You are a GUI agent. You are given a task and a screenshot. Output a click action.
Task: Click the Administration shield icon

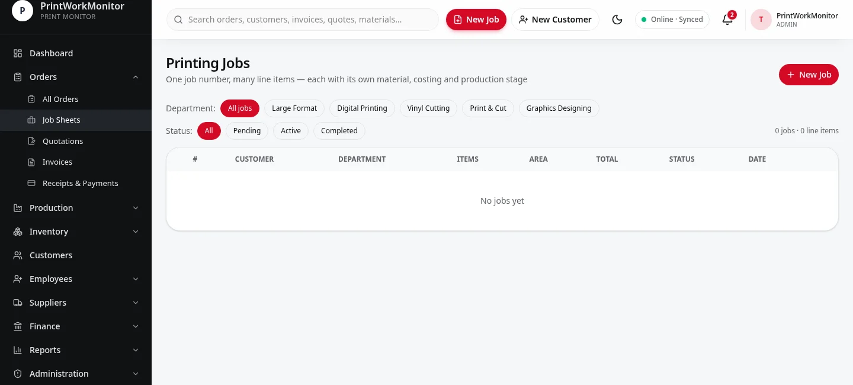[x=18, y=374]
